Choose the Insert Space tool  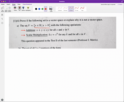tap(10, 9)
